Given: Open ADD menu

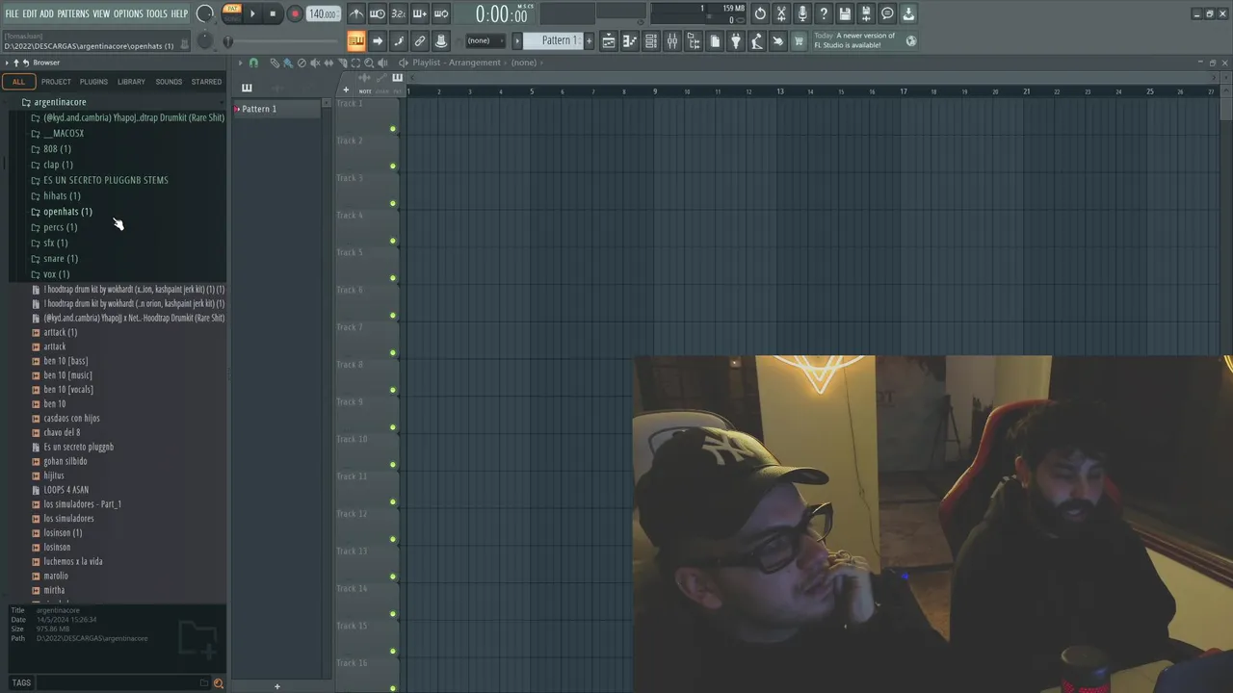Looking at the screenshot, I should pyautogui.click(x=46, y=13).
